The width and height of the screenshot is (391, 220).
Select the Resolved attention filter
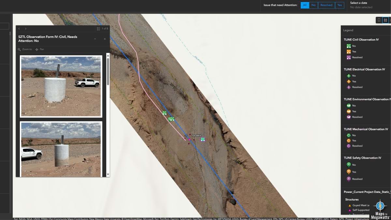point(326,5)
